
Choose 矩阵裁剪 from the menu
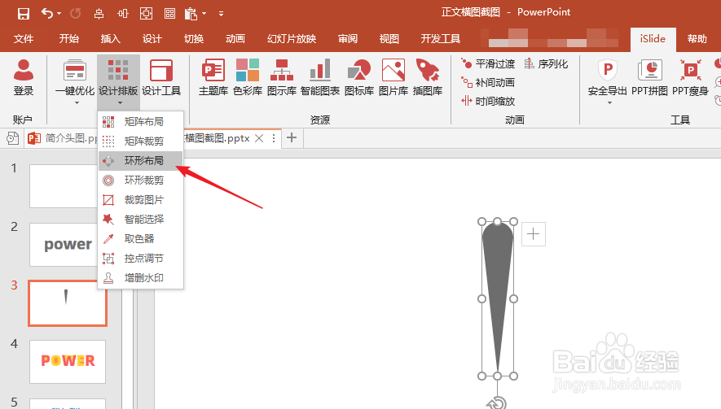[x=141, y=141]
